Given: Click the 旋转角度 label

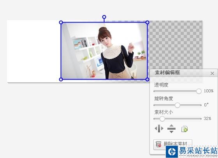Looking at the screenshot, I should tap(163, 99).
